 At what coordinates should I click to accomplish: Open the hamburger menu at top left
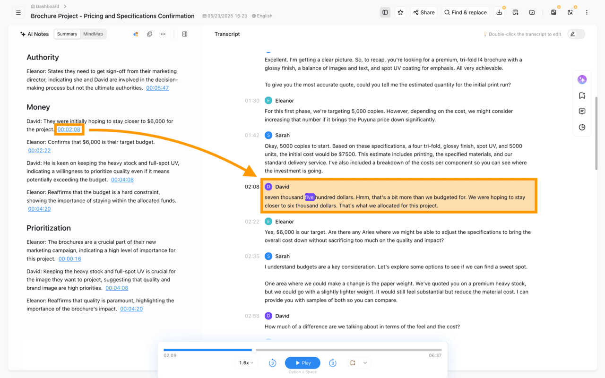18,13
